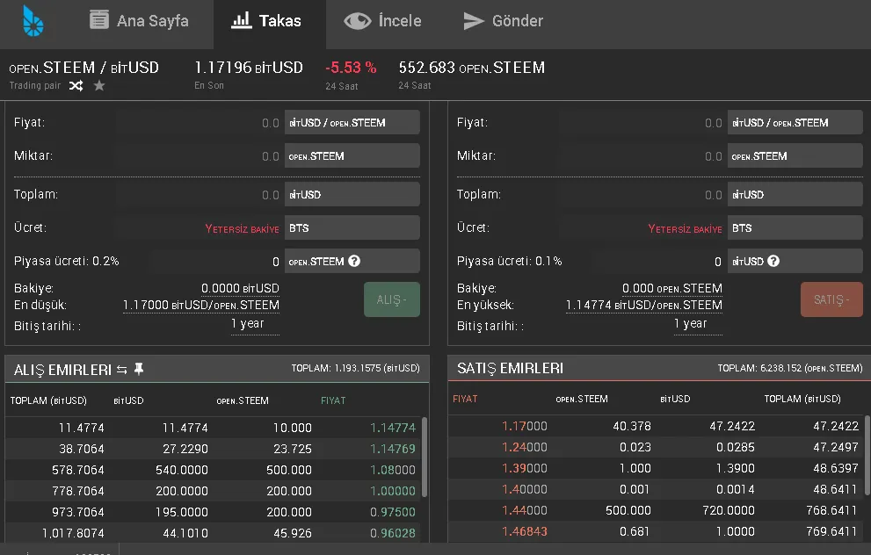
Task: Select buy order at price 1.14769
Action: (214, 449)
